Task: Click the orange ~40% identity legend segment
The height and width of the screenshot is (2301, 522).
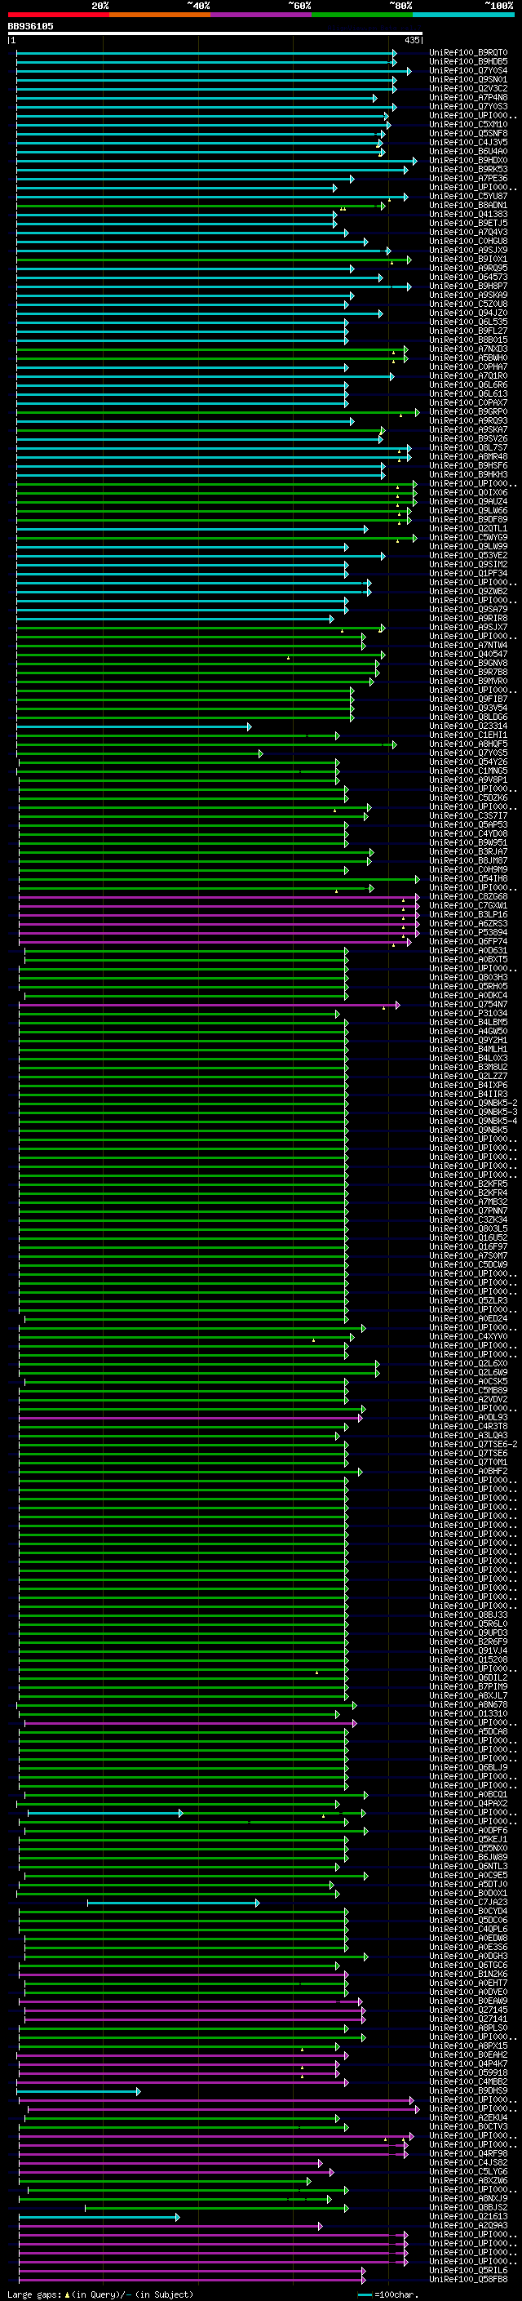Action: click(x=160, y=15)
